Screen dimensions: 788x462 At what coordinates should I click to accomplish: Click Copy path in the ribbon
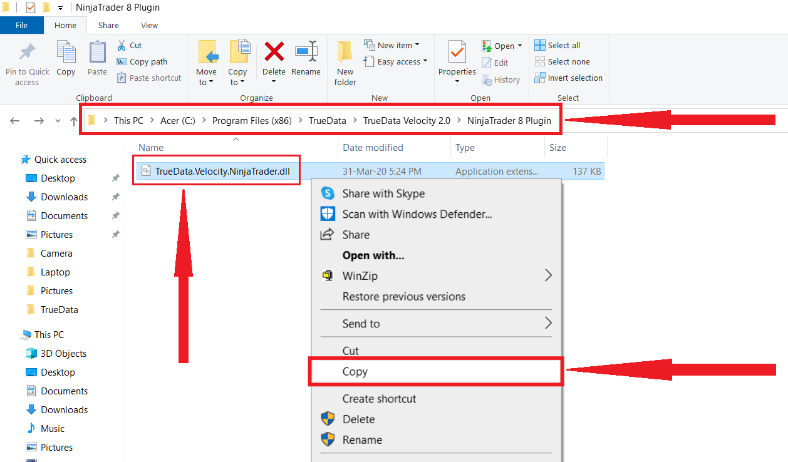[x=142, y=61]
